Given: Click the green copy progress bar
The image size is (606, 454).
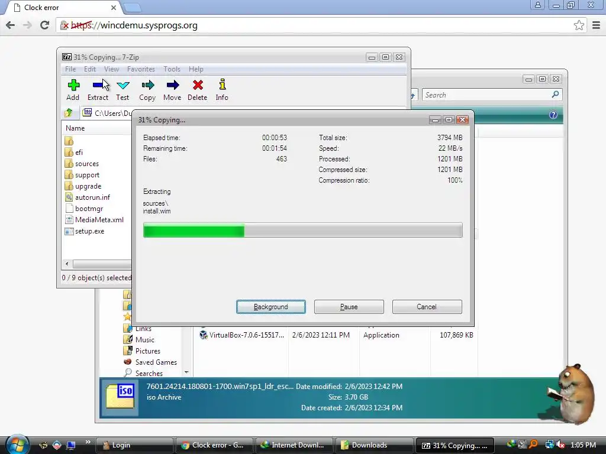Looking at the screenshot, I should point(302,230).
